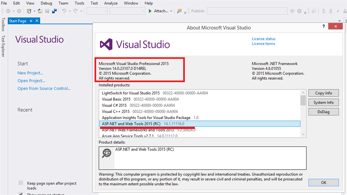This screenshot has height=195, width=347.
Task: Open the Debug menu
Action: tap(46, 3)
